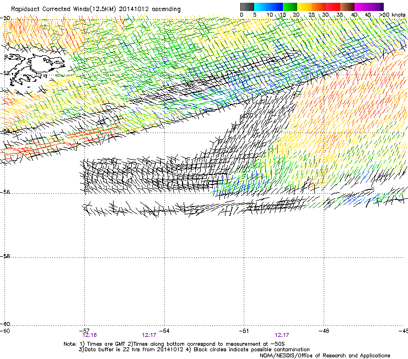Click the '30' legend scale label
This screenshot has height=359, width=408.
[325, 14]
